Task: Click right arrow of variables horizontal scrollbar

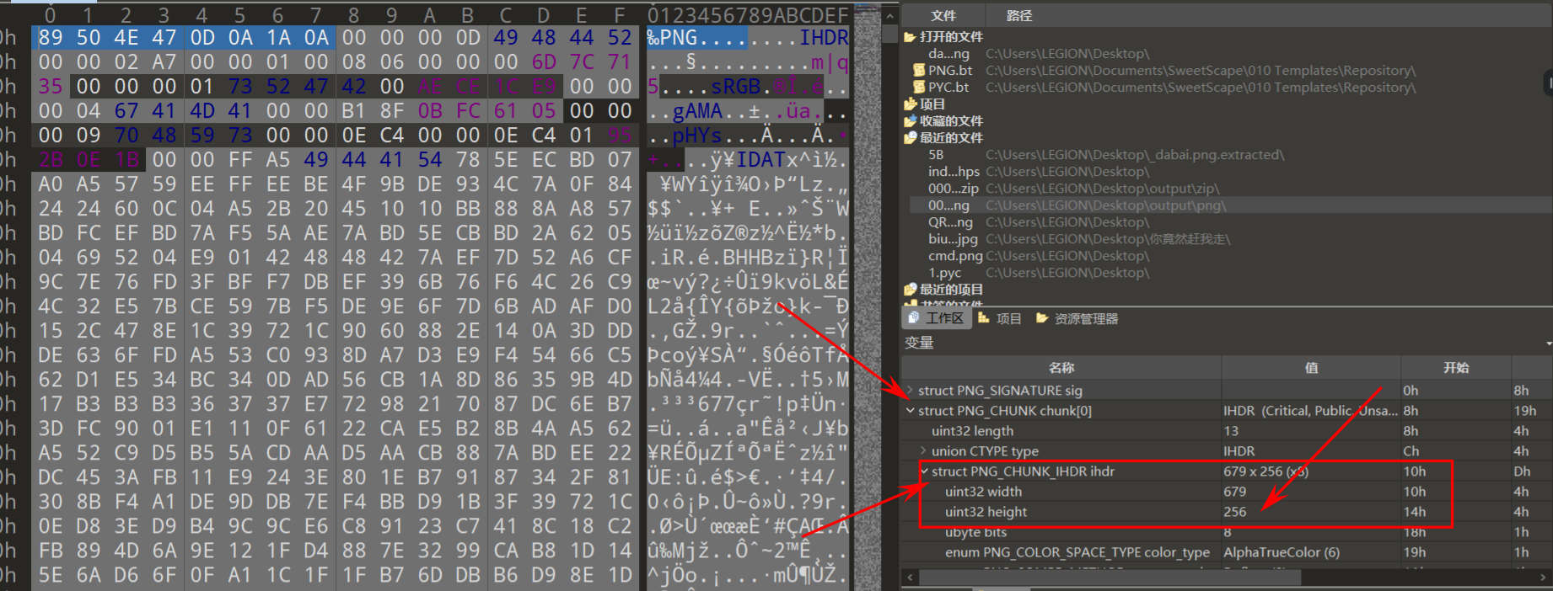Action: (x=1544, y=578)
